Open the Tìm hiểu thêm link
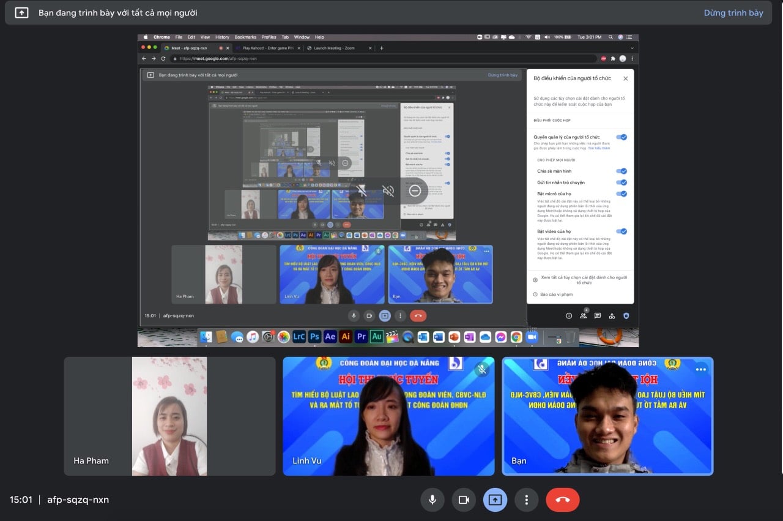The height and width of the screenshot is (521, 783). coord(599,148)
